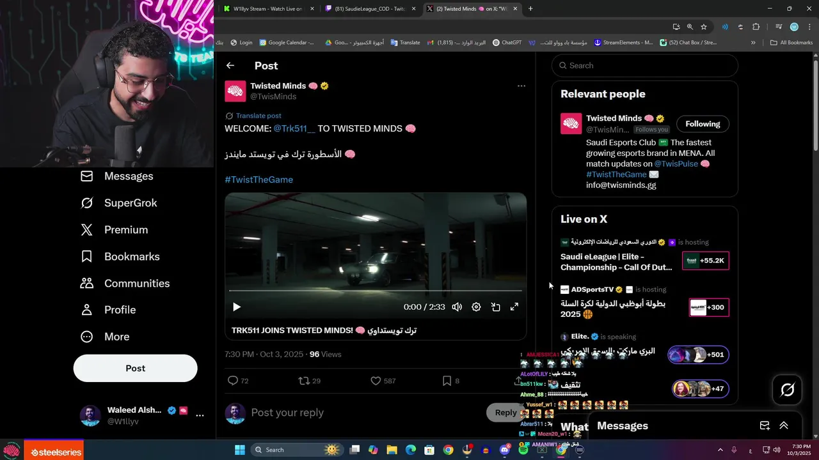
Task: Show more bookmarks chevron
Action: 753,43
